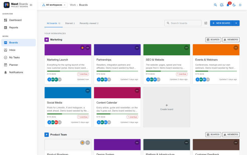Open Dashboard in the sidebar

(x=19, y=20)
